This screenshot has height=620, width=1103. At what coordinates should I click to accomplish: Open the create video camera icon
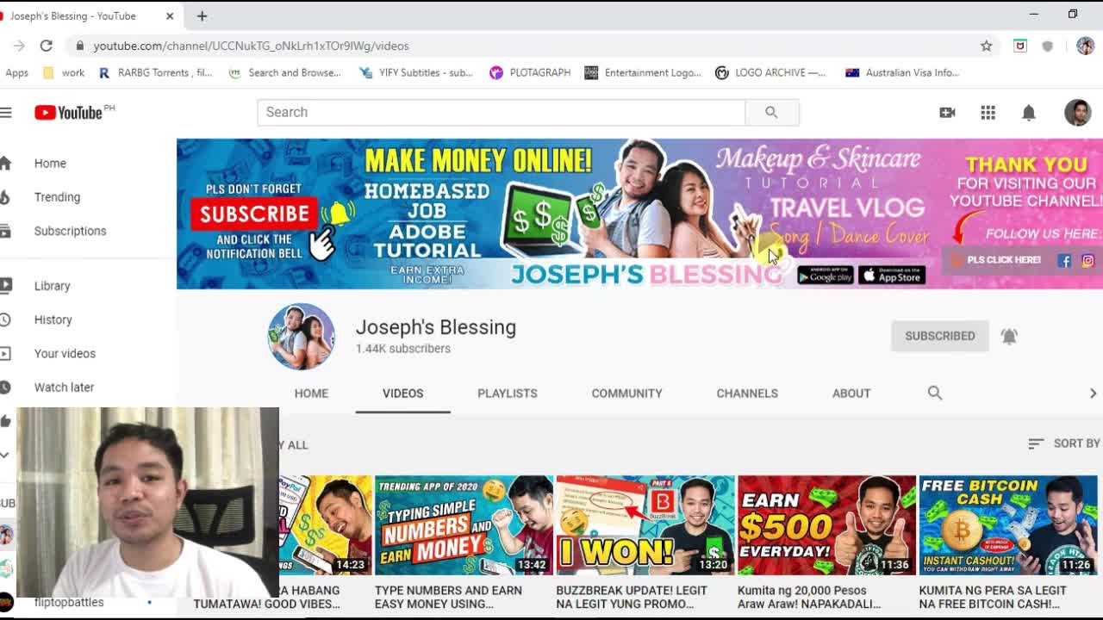[x=947, y=112]
